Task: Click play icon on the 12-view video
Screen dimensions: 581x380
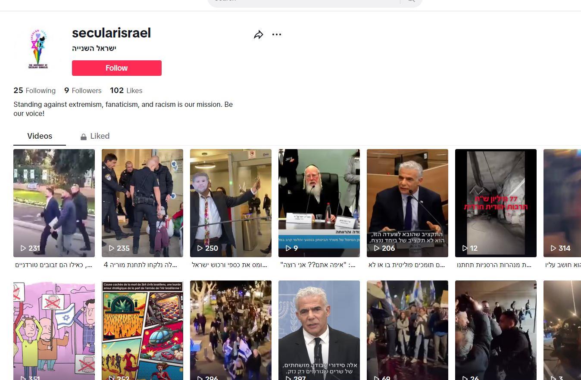Action: [x=465, y=248]
